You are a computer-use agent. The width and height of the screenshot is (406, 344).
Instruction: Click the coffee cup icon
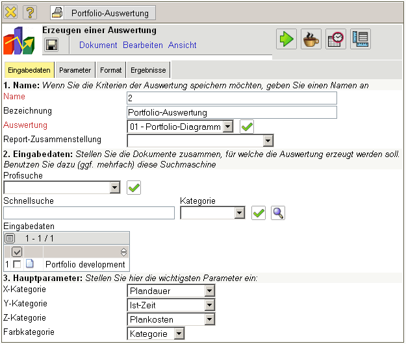click(x=311, y=39)
